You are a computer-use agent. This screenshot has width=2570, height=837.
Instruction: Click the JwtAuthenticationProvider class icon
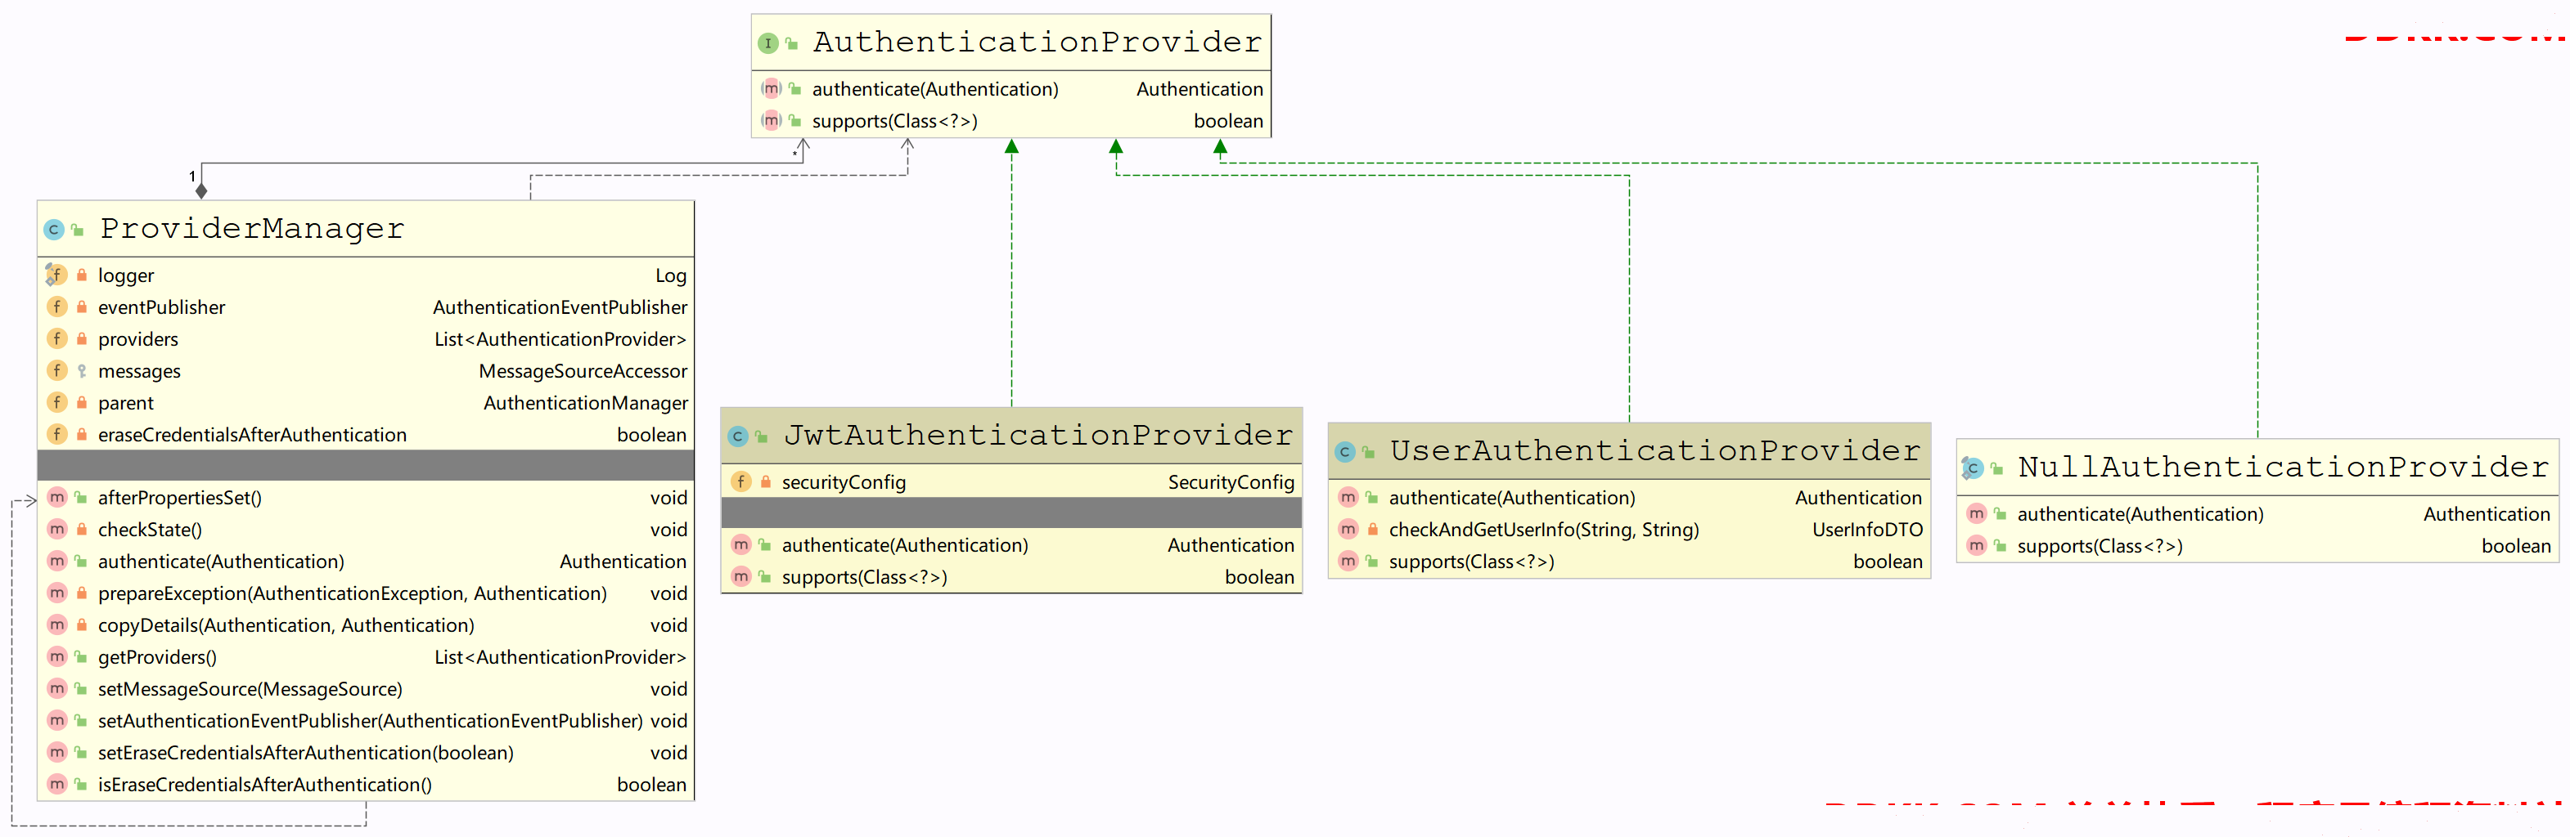[x=738, y=436]
